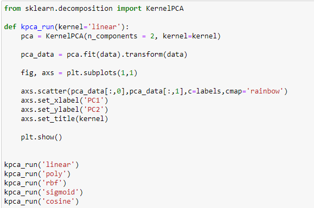Image resolution: width=314 pixels, height=208 pixels.
Task: Click the axs.scatter call
Action: click(43, 91)
